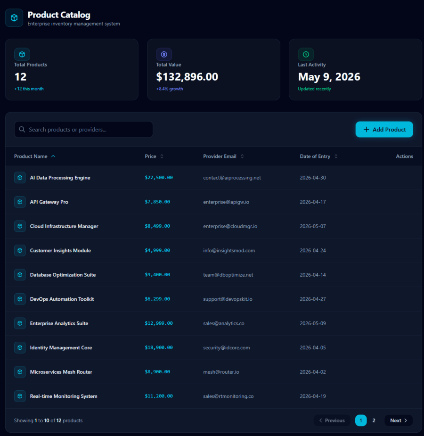Click the cube icon for Cloud Infrastructure Manager

(20, 226)
